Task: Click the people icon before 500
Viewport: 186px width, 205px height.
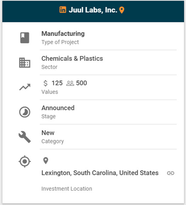Action: pos(70,83)
